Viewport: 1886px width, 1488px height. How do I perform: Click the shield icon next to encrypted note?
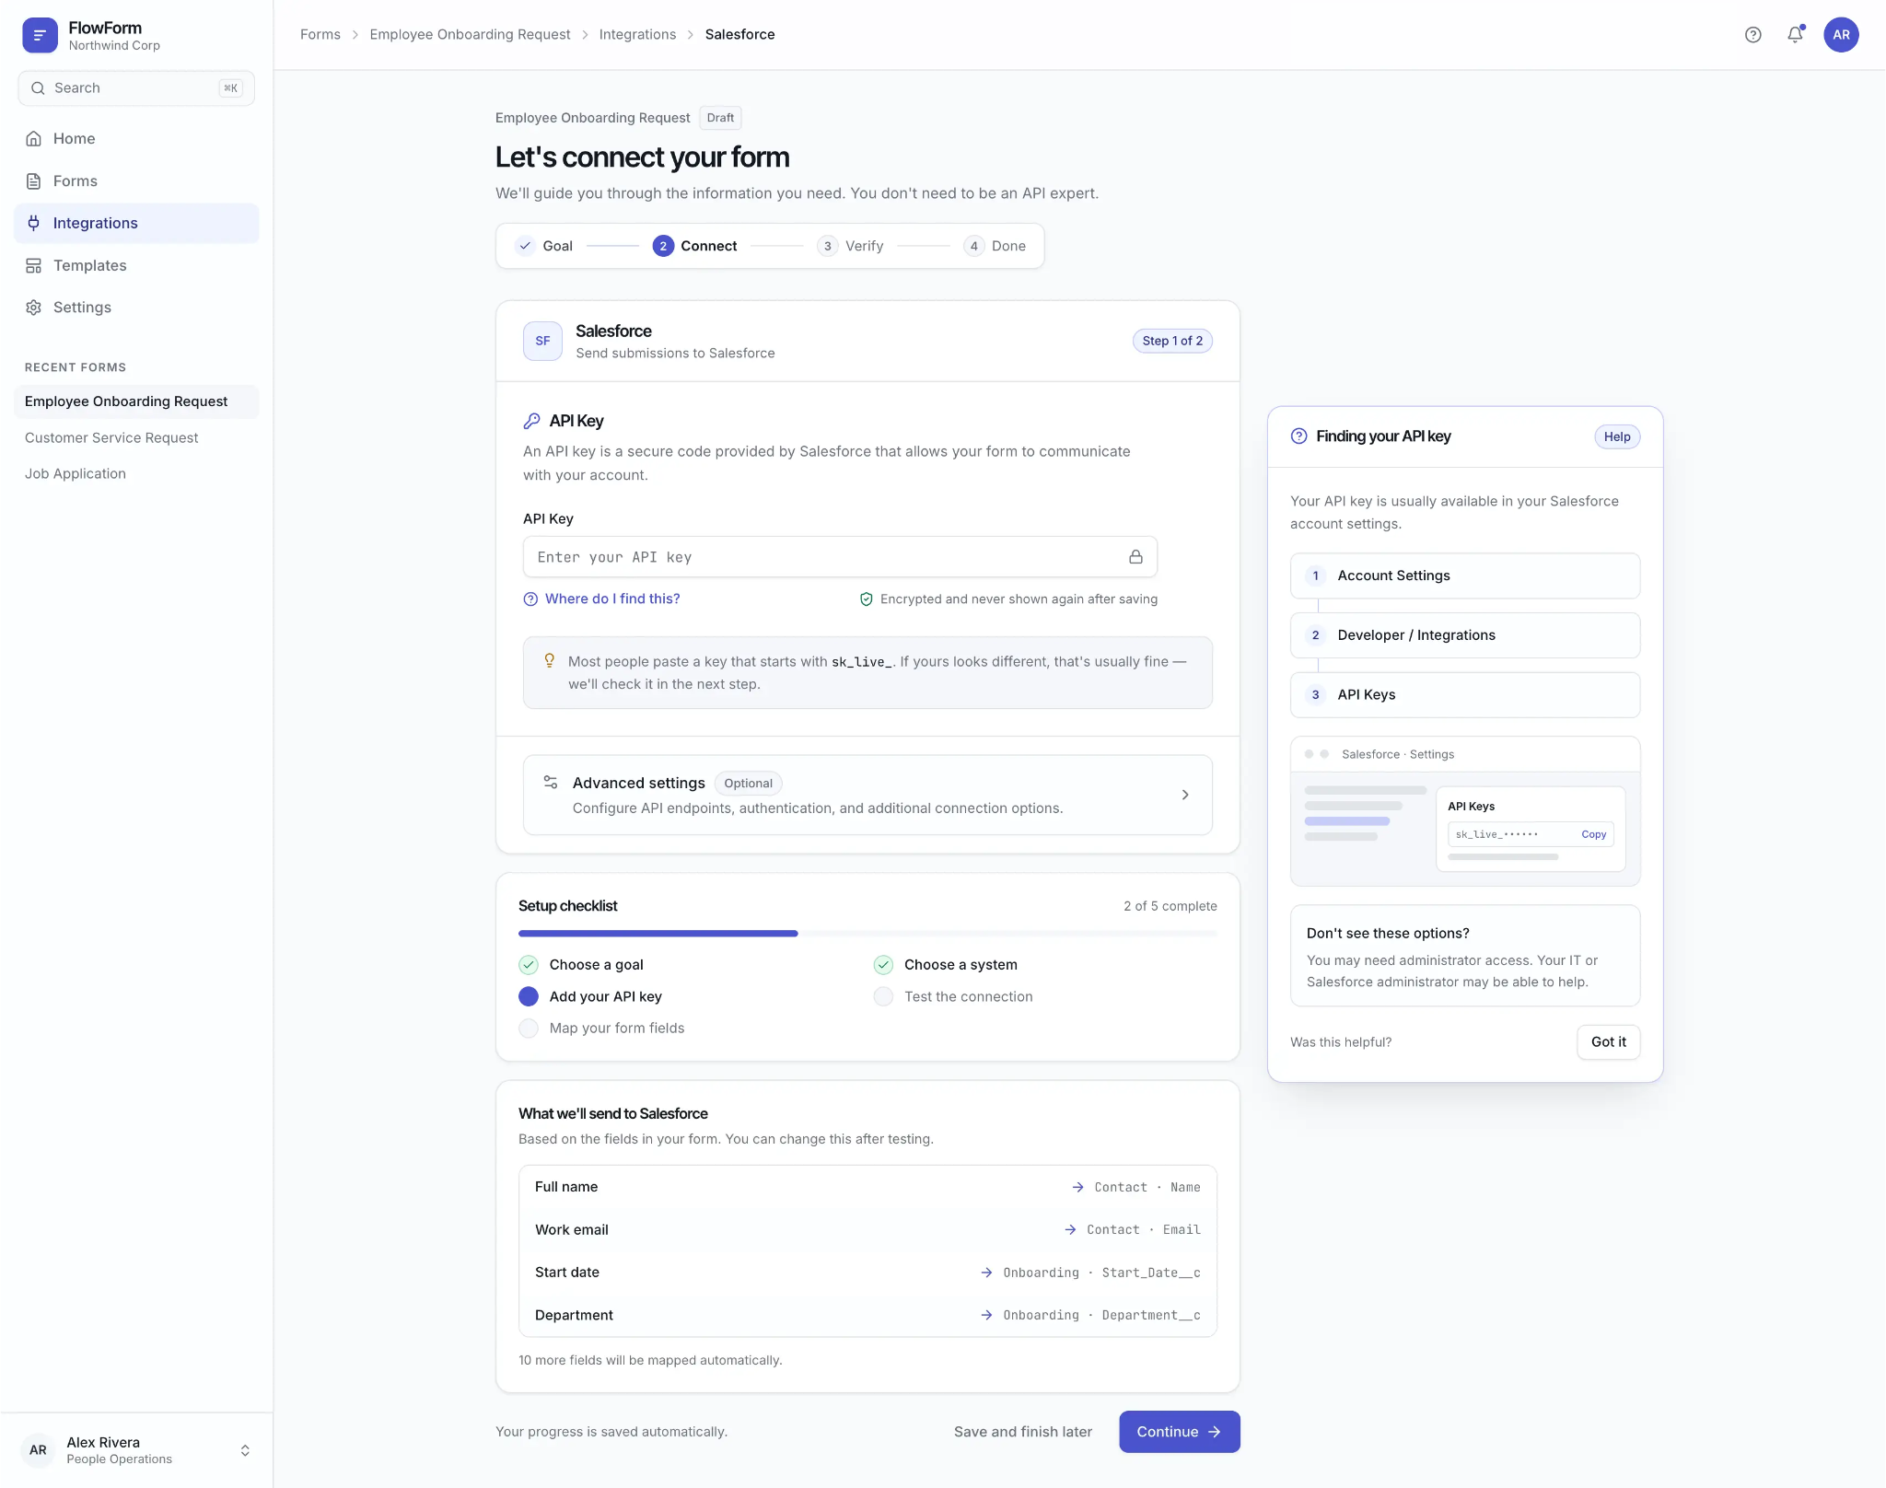(x=866, y=599)
